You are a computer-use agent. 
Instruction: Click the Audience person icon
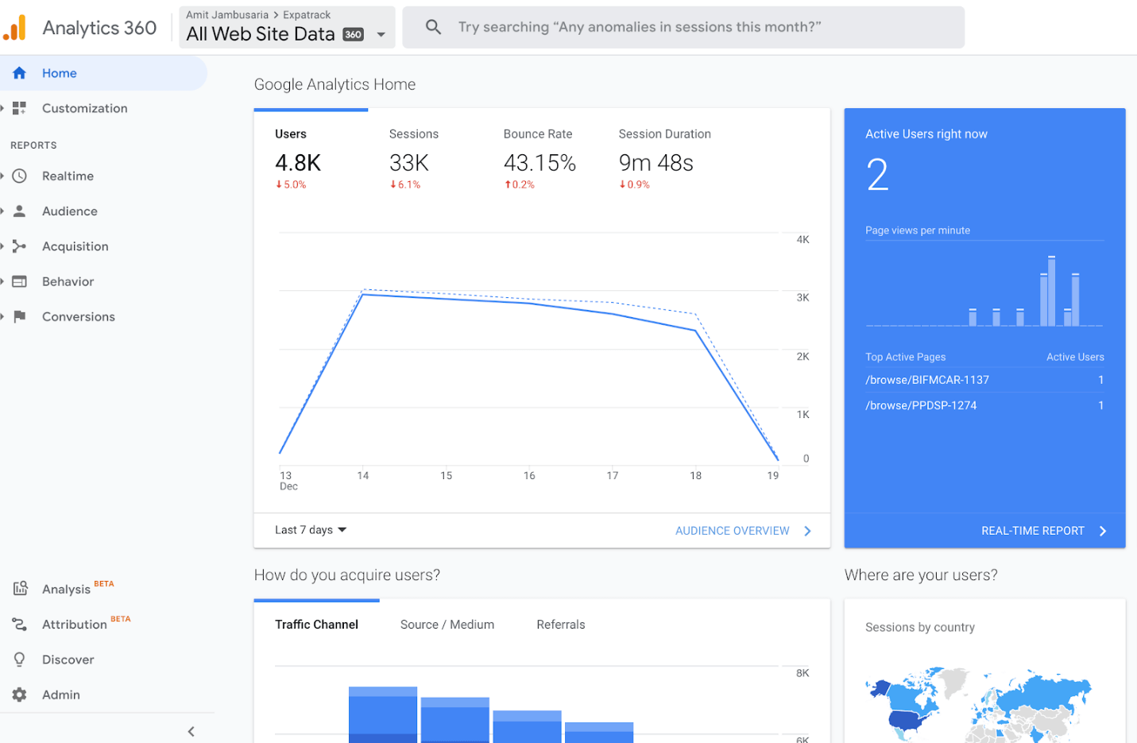pyautogui.click(x=20, y=211)
